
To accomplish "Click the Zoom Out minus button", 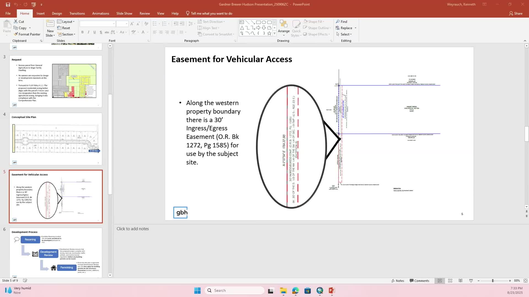I will (x=479, y=281).
